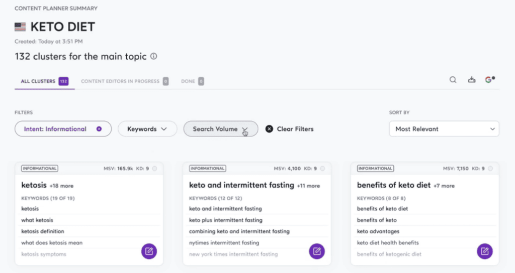The width and height of the screenshot is (515, 273).
Task: Click keyword 'what ketosis'
Action: coord(37,220)
